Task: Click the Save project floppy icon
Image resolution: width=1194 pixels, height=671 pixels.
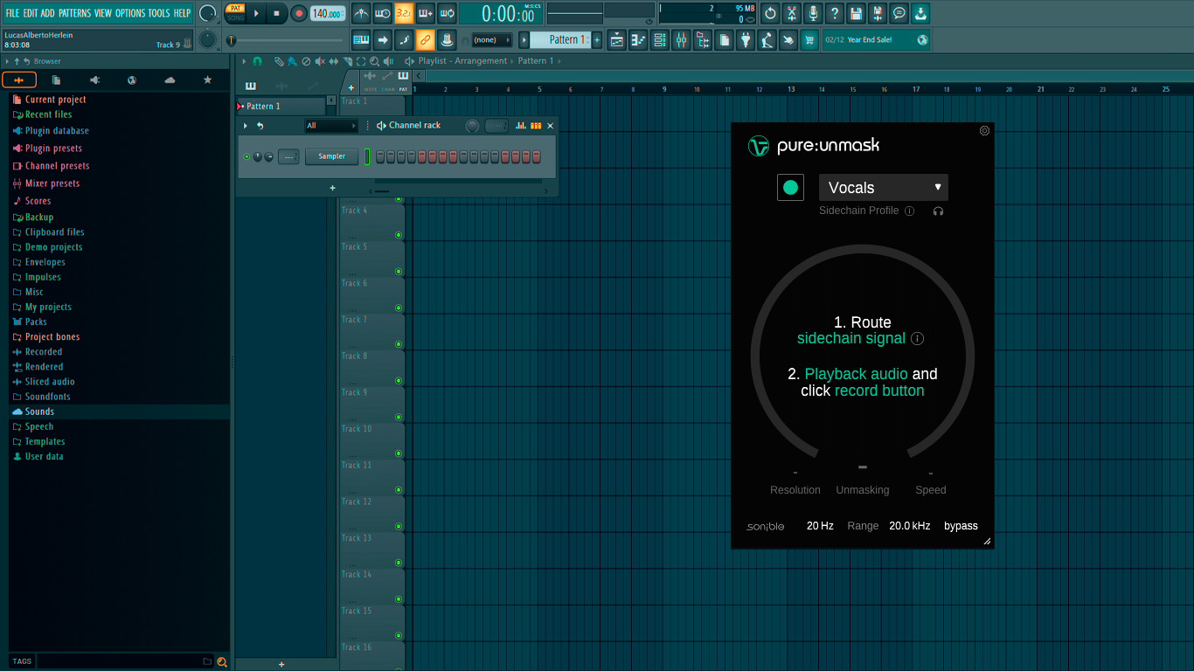Action: [x=857, y=13]
